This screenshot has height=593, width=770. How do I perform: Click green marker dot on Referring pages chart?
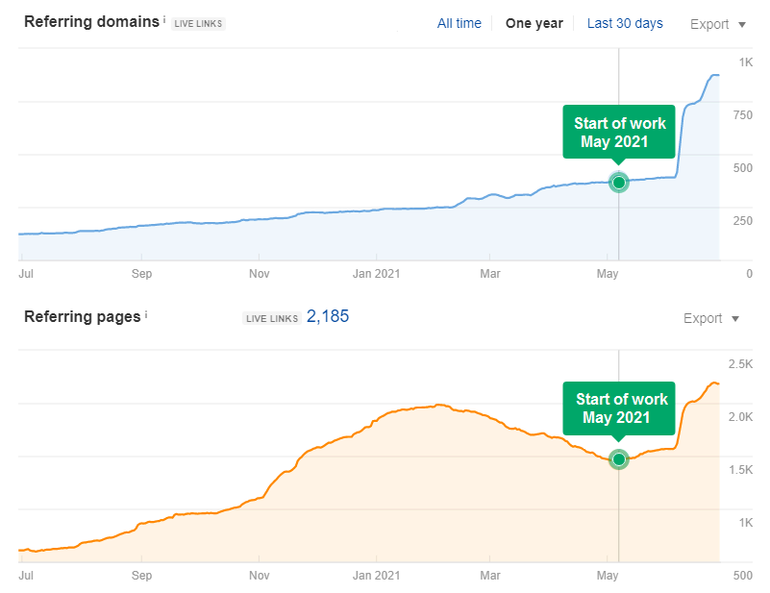point(618,459)
